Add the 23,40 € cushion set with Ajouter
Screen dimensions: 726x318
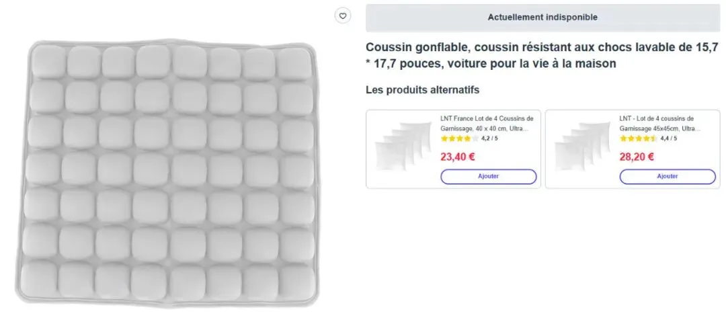pyautogui.click(x=489, y=176)
